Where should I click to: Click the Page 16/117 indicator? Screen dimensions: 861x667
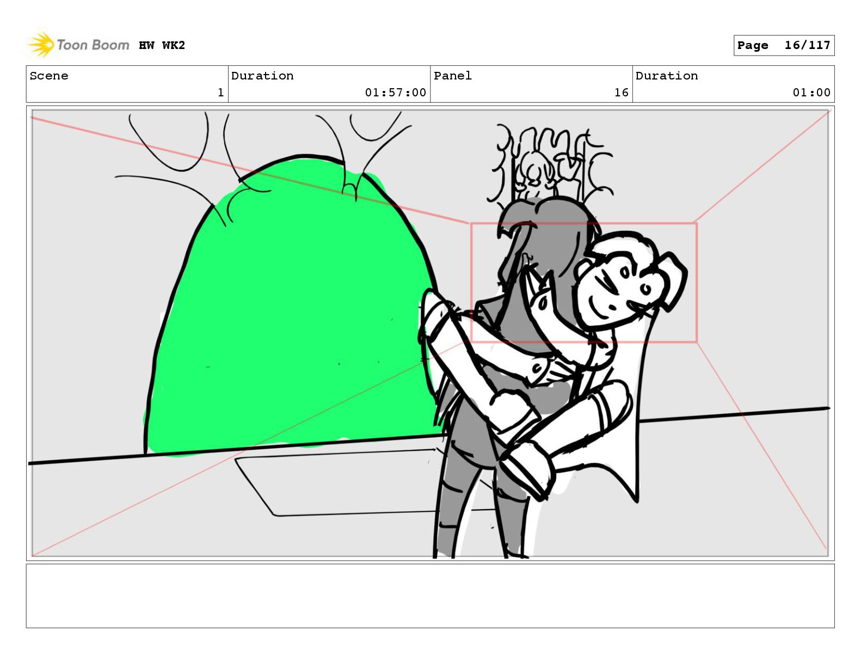click(x=783, y=45)
